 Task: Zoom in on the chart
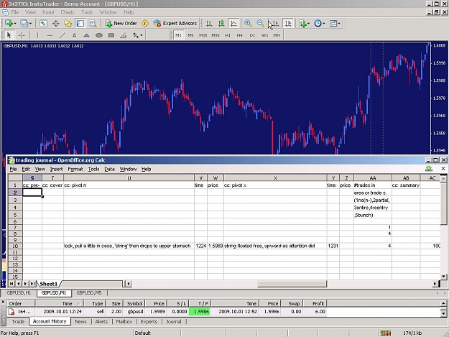[248, 24]
